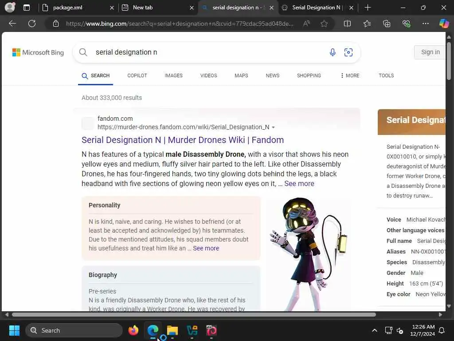The image size is (454, 341).
Task: Show hidden system tray icons
Action: tap(374, 330)
